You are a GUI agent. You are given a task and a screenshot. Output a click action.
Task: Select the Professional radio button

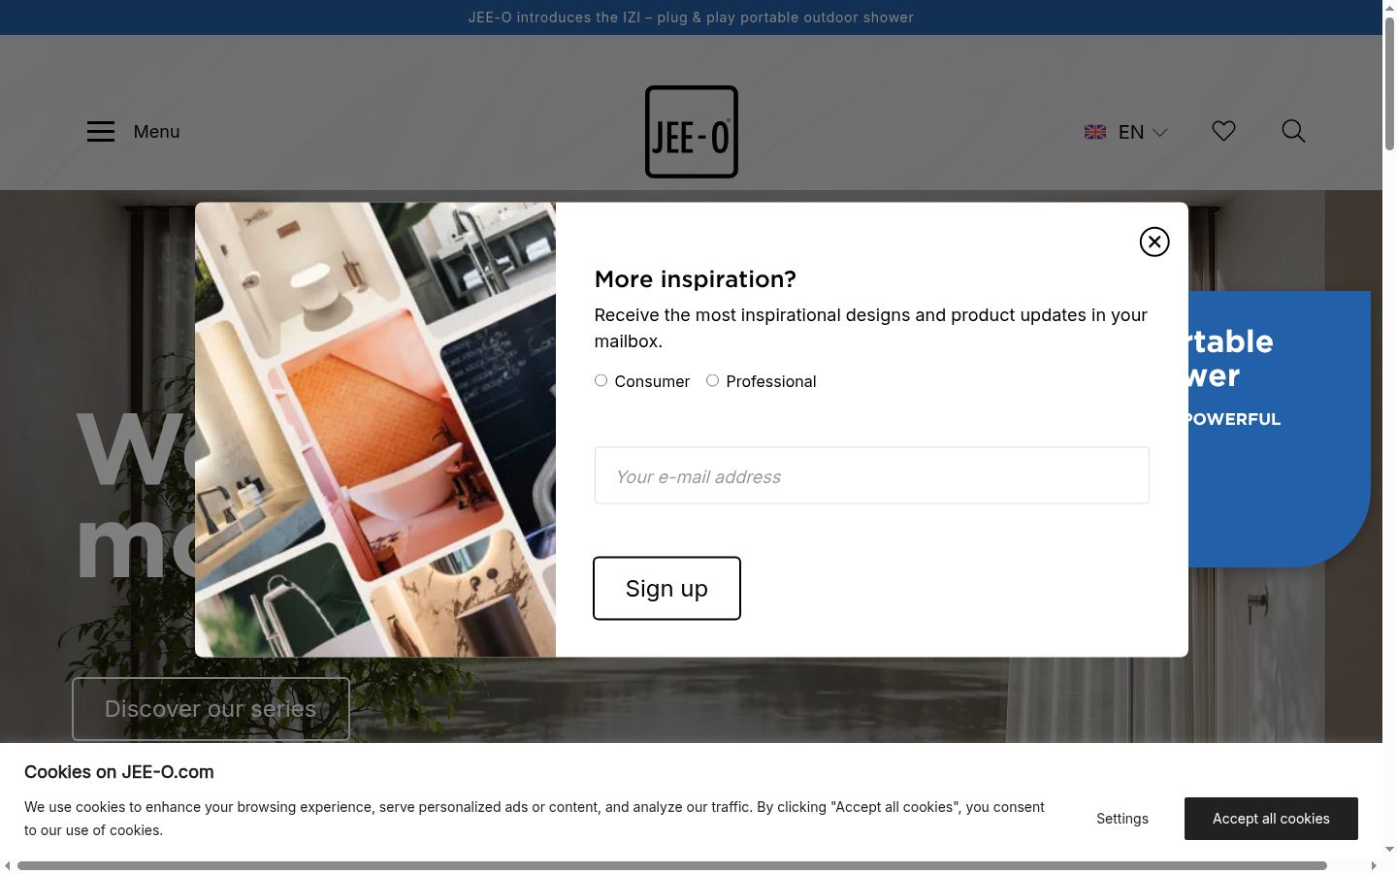pyautogui.click(x=712, y=380)
